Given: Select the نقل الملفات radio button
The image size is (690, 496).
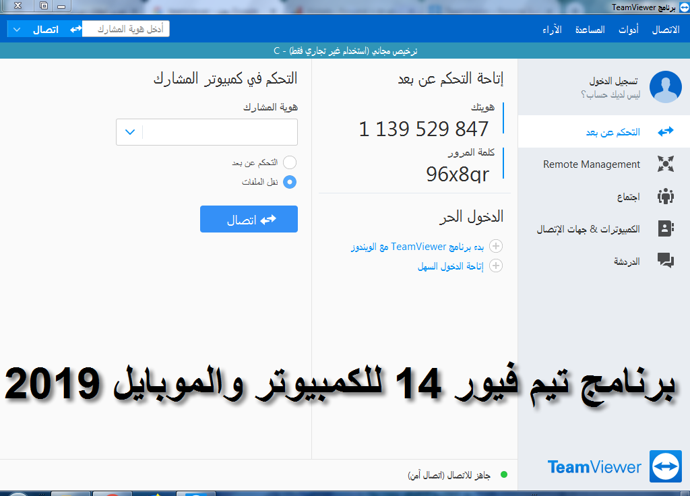Looking at the screenshot, I should coord(290,182).
